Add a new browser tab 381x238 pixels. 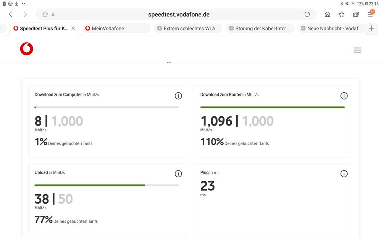pos(371,28)
